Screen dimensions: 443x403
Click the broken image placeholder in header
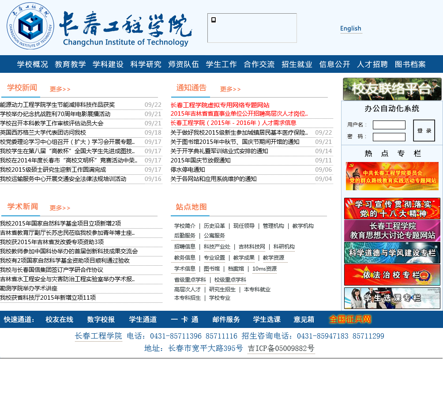pyautogui.click(x=252, y=28)
